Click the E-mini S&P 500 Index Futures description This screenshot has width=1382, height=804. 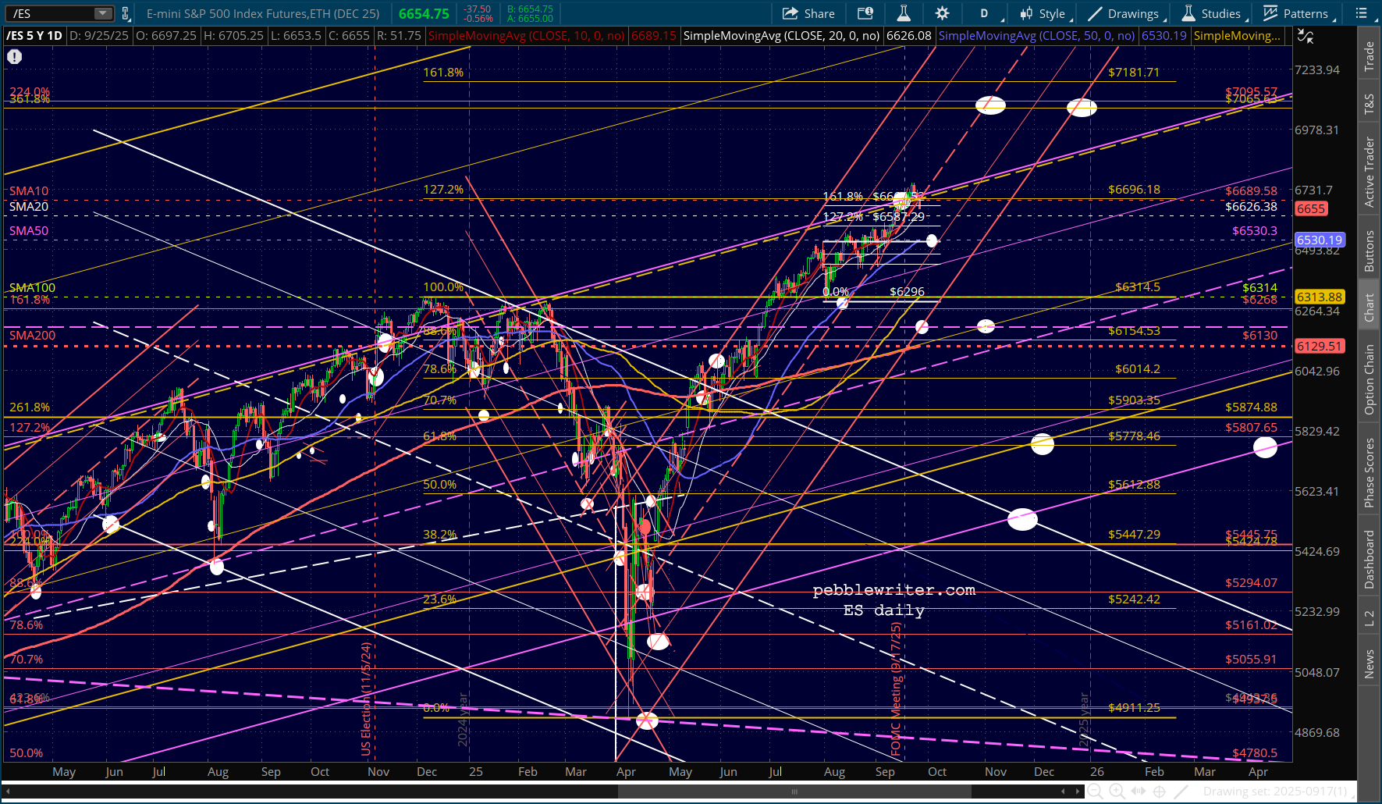tap(263, 13)
